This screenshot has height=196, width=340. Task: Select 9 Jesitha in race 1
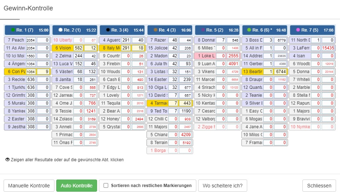27,127
